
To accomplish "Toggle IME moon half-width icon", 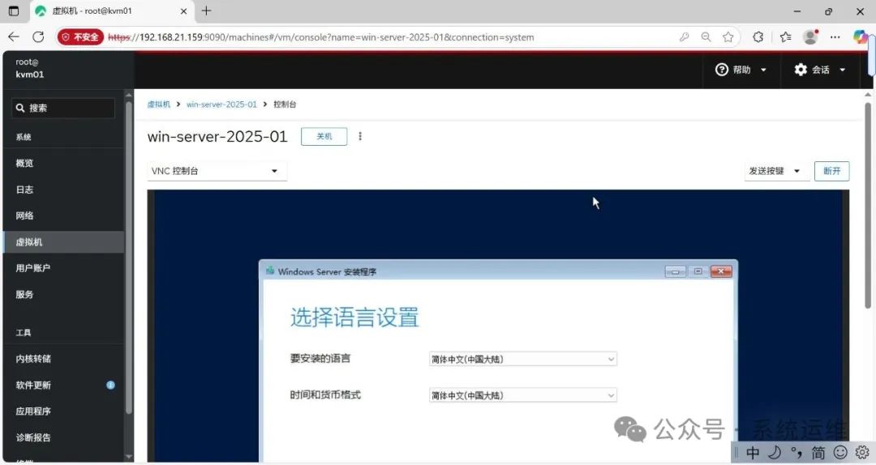I will pyautogui.click(x=775, y=452).
